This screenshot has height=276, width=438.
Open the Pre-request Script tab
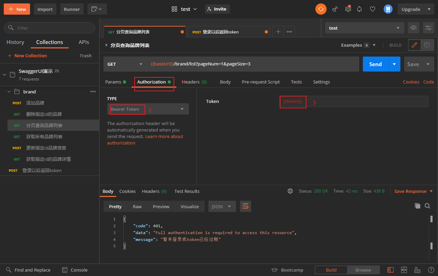[x=261, y=82]
